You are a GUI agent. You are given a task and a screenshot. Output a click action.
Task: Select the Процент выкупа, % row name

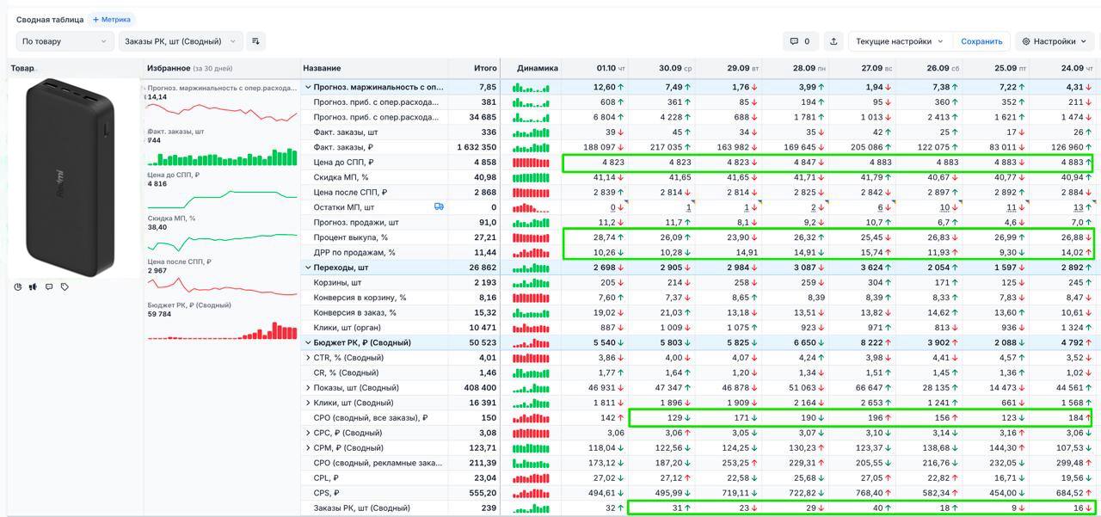tap(351, 237)
